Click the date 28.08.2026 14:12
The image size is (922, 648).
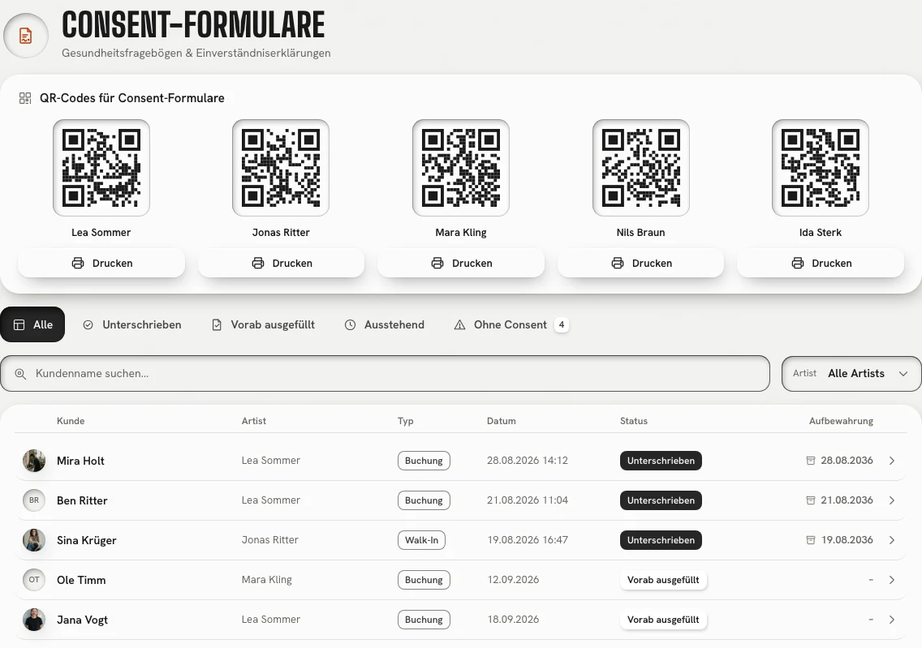click(x=528, y=461)
